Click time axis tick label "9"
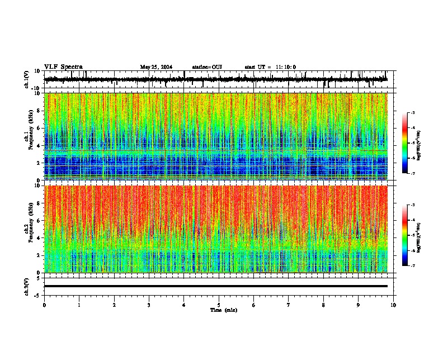 (x=358, y=305)
